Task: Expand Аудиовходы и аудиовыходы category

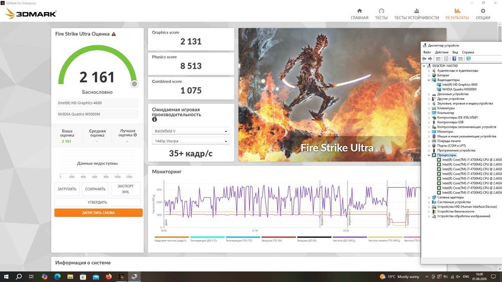Action: tap(429, 71)
